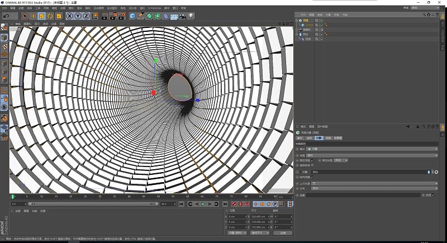Open the interface layout dropdown

click(425, 8)
